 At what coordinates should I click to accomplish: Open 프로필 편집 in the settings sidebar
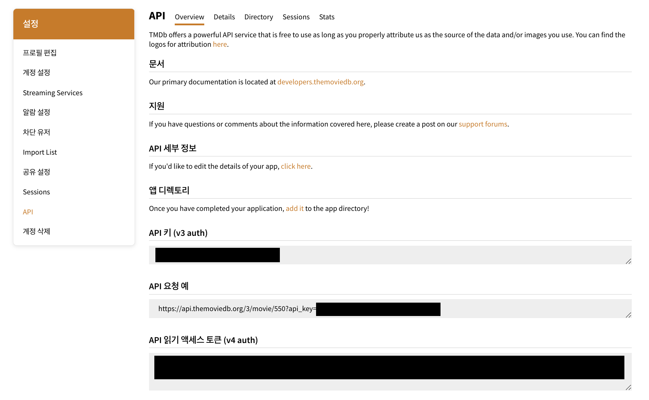pos(40,53)
